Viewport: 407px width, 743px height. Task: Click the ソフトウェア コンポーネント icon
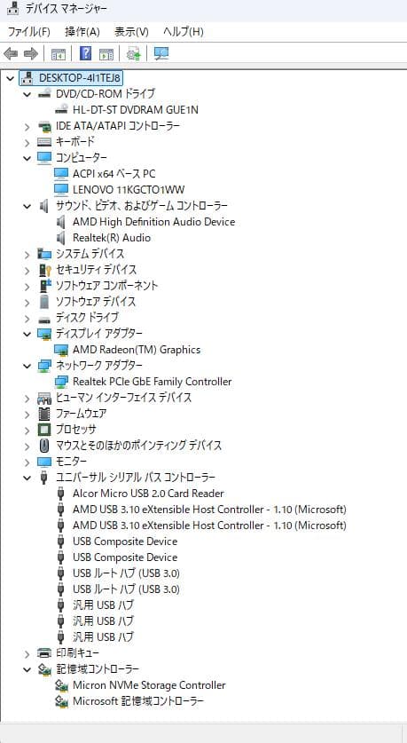coord(44,286)
